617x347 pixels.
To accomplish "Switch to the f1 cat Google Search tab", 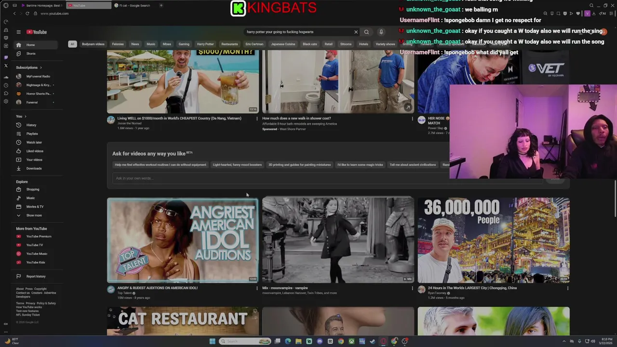I will pyautogui.click(x=133, y=5).
